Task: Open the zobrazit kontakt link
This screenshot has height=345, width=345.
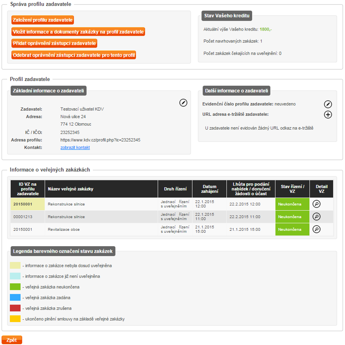Action: (x=75, y=148)
